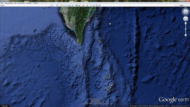Click the search magnifier icon
This screenshot has height=107, width=190.
(52, 5)
